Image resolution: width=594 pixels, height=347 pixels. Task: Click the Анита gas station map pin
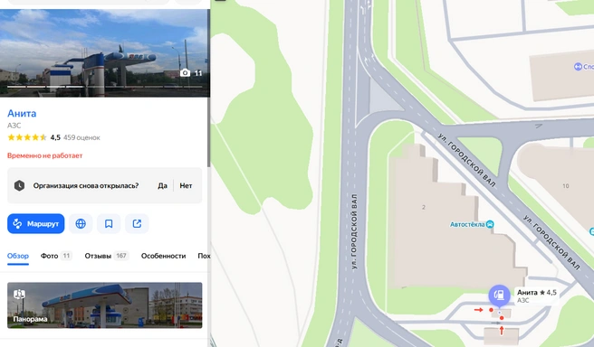(x=499, y=295)
